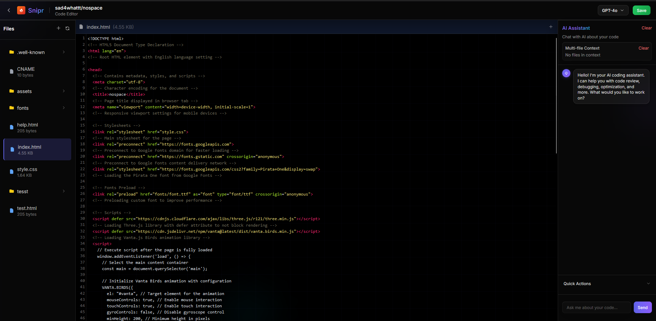Click the plus icon in the editor header
The width and height of the screenshot is (656, 321).
coord(551,27)
